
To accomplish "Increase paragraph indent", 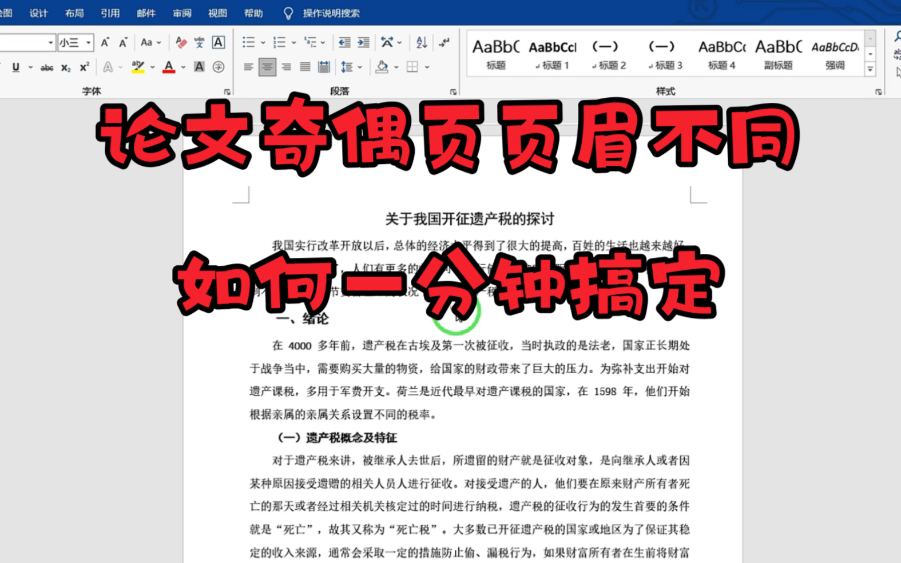I will (x=363, y=42).
